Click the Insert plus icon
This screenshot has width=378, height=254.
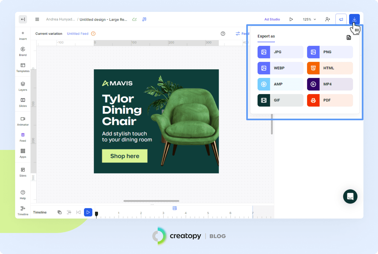23,33
